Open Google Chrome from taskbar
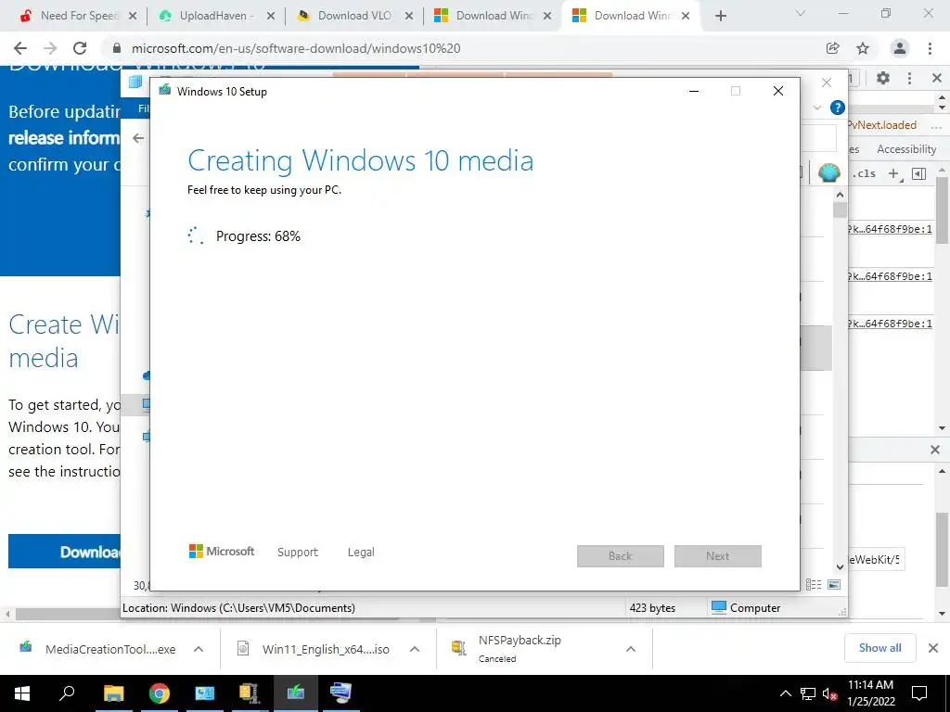This screenshot has width=950, height=712. 160,693
